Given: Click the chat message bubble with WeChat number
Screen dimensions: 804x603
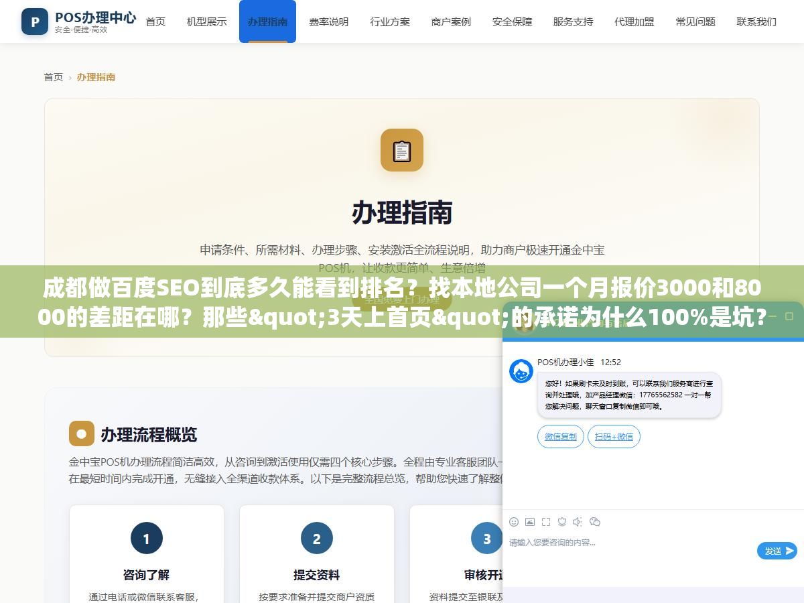Looking at the screenshot, I should tap(629, 395).
